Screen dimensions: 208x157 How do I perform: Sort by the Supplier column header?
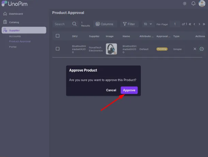coord(94,36)
